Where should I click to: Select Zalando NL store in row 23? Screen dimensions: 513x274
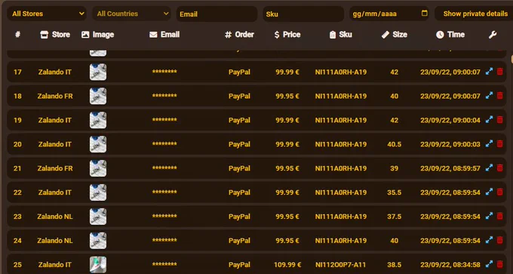55,217
